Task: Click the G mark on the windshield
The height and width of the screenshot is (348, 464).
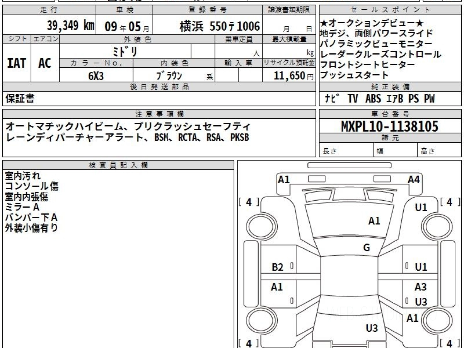Action: [367, 248]
